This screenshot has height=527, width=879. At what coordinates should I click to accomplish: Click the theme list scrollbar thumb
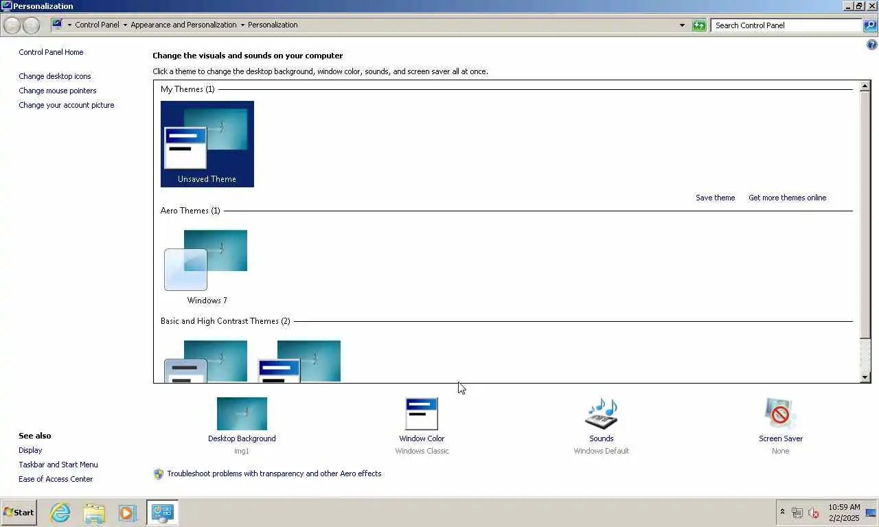coord(865,214)
